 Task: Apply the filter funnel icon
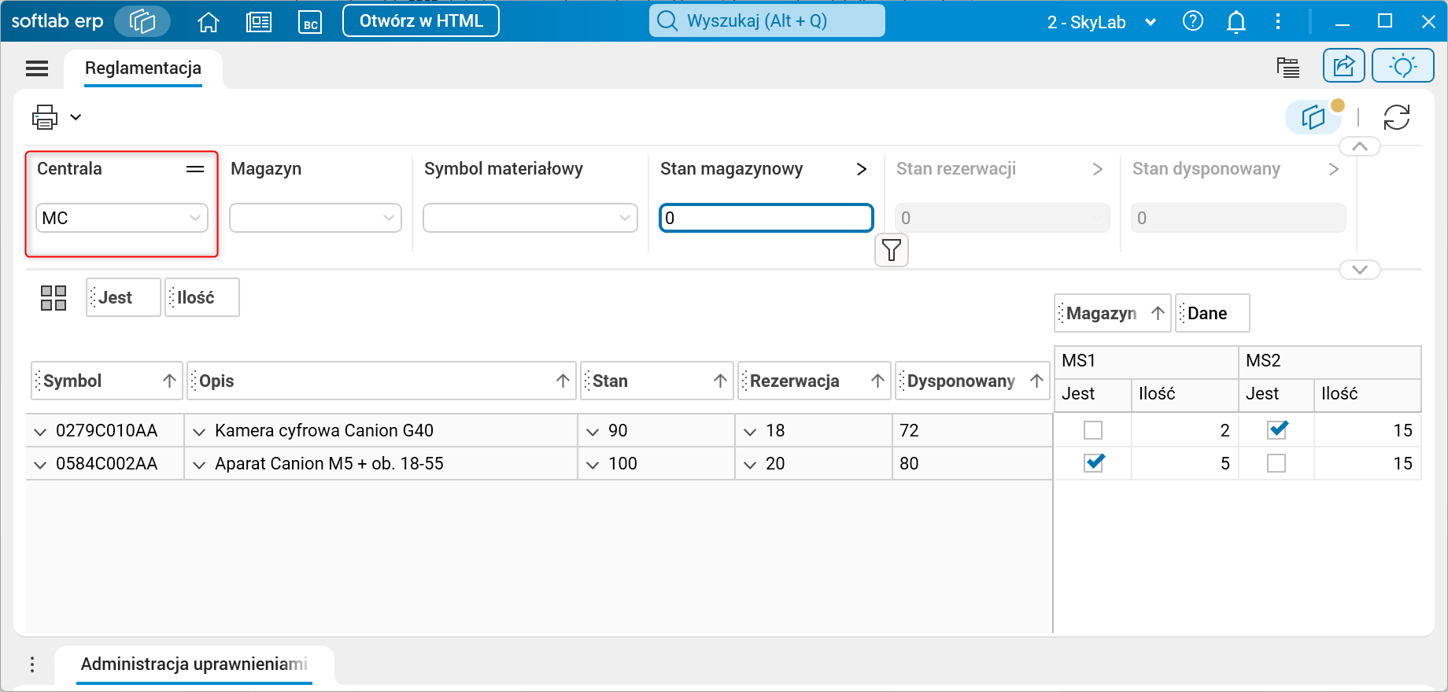892,250
